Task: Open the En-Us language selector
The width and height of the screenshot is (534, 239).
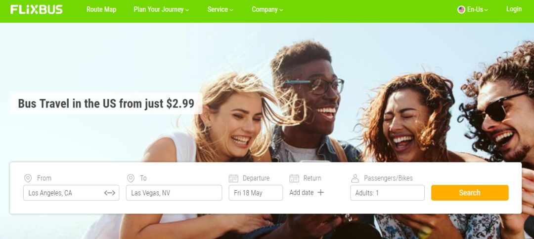Action: pos(473,9)
